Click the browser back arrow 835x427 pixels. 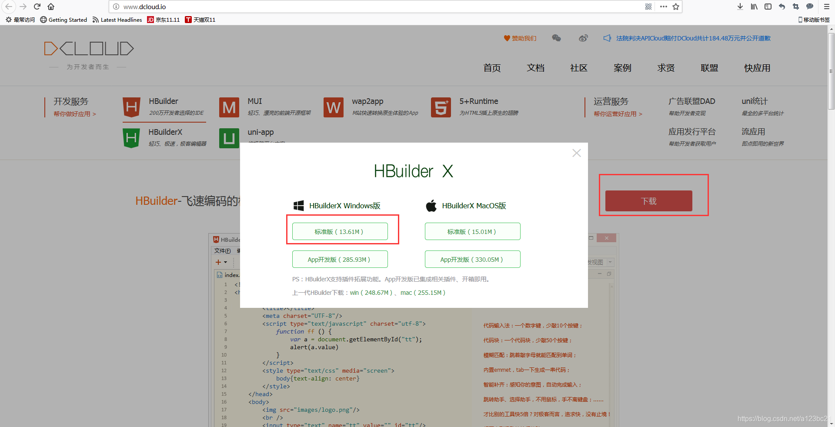(9, 7)
